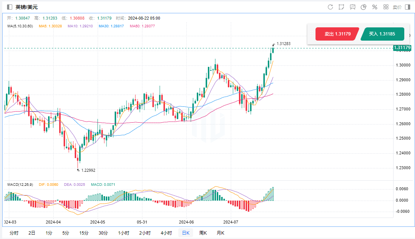Switch to the 周K timeframe tab
This screenshot has width=415, height=239.
click(x=203, y=233)
